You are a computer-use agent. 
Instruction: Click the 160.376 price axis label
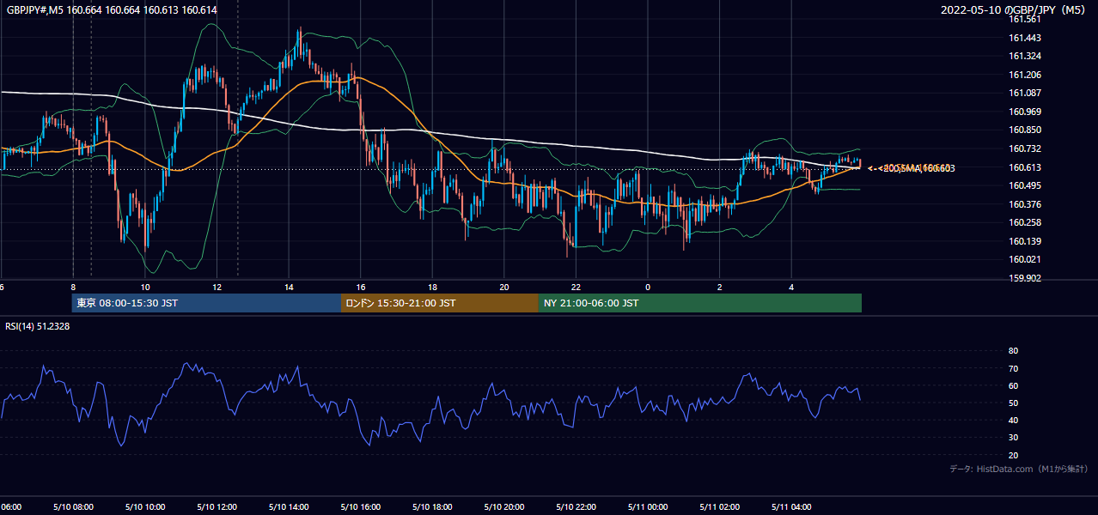(x=1024, y=205)
